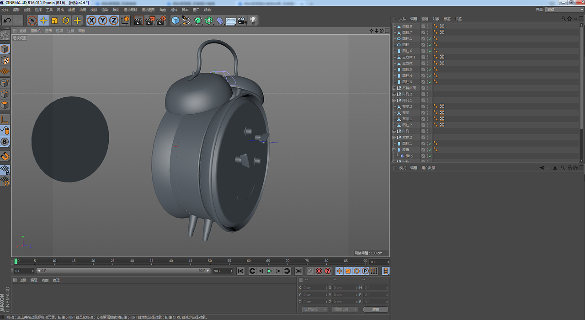Enable Axis mode L-shaped icon
Screen dimensions: 585x320
(x=5, y=119)
